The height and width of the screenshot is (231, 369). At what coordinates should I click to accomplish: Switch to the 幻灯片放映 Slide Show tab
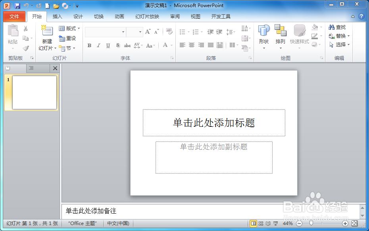click(147, 17)
